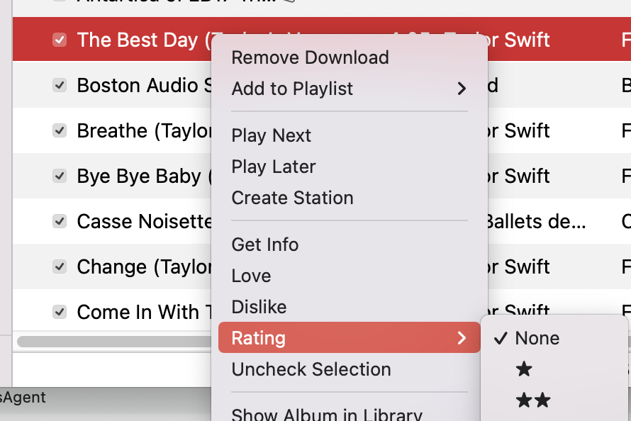Click the horizontal scrollbar under the song list
Screen dimensions: 631x421
tap(113, 341)
